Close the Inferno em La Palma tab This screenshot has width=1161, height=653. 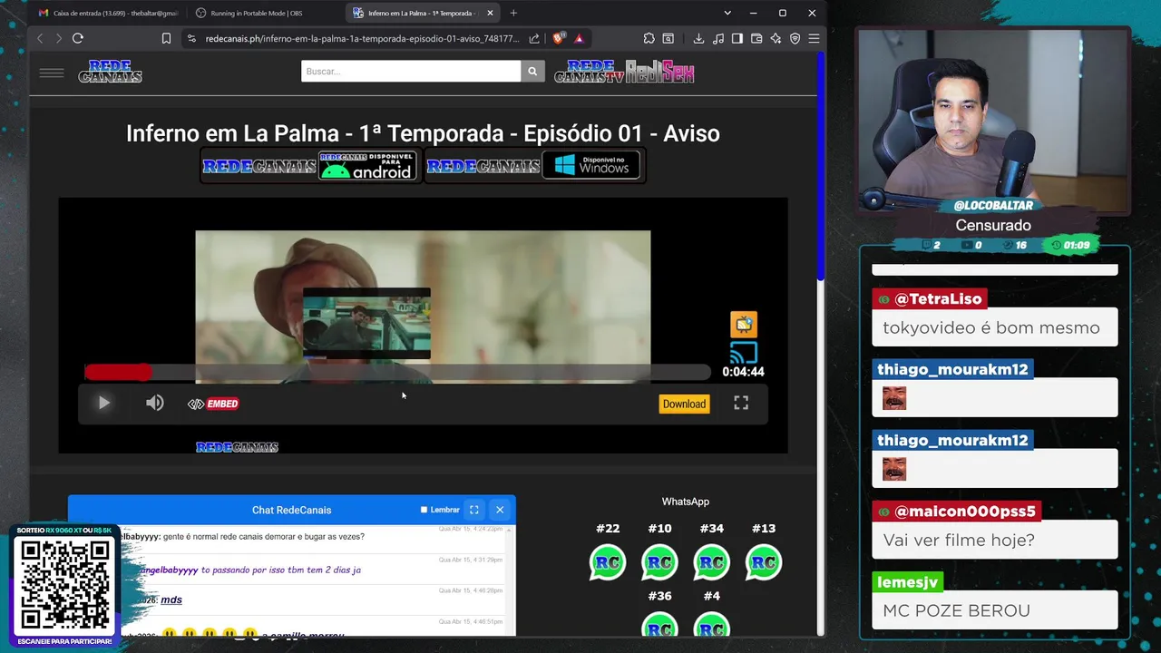491,13
